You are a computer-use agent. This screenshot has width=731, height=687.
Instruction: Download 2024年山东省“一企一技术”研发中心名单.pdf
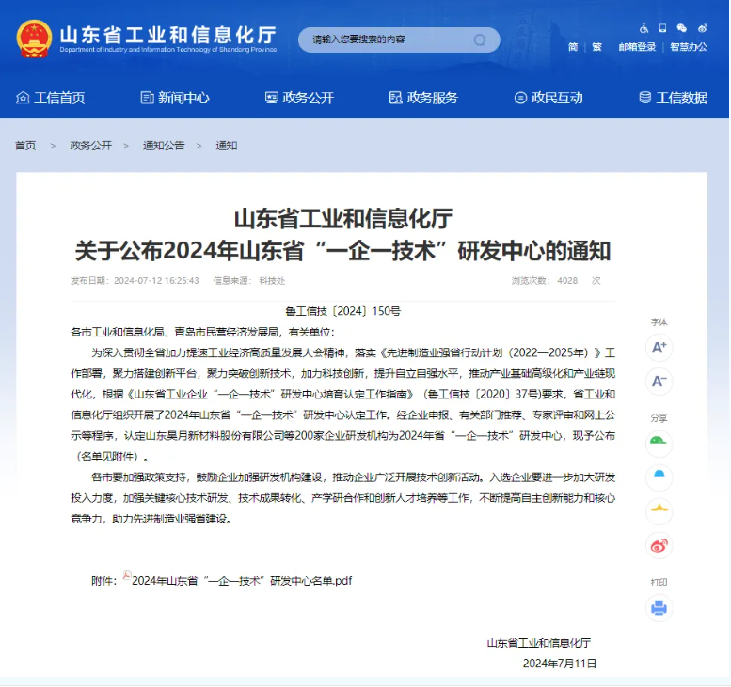[242, 581]
